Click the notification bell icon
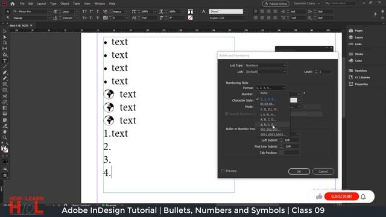Screen dimensions: 386x217 (363, 197)
